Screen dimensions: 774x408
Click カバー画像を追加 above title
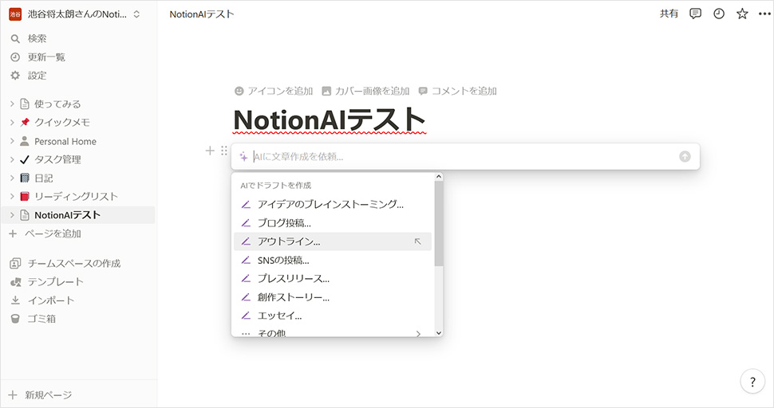tap(365, 91)
